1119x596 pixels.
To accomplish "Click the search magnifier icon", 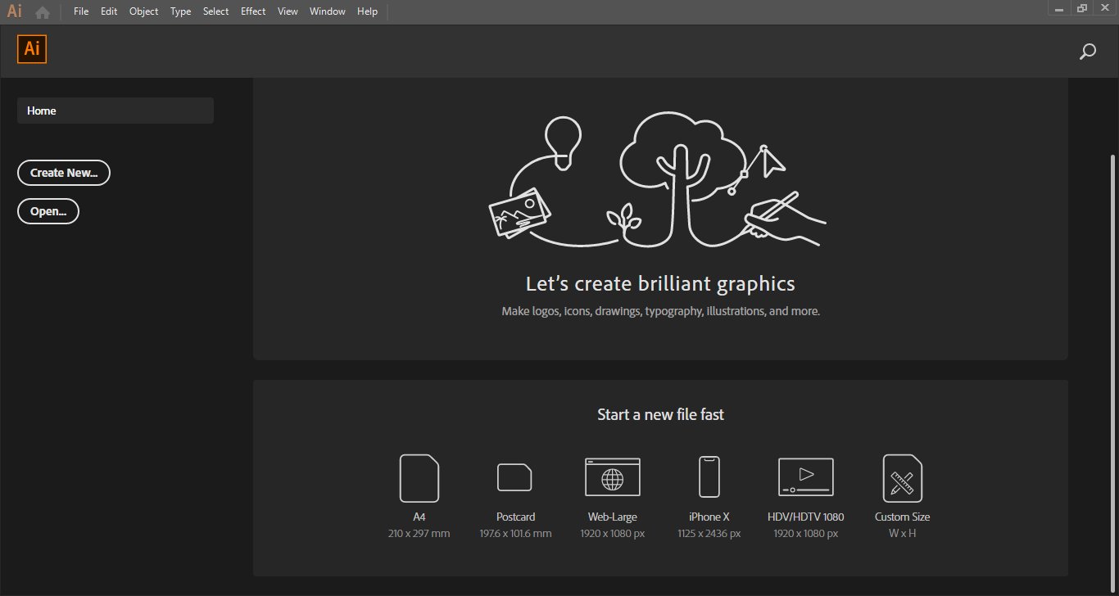I will pos(1087,52).
